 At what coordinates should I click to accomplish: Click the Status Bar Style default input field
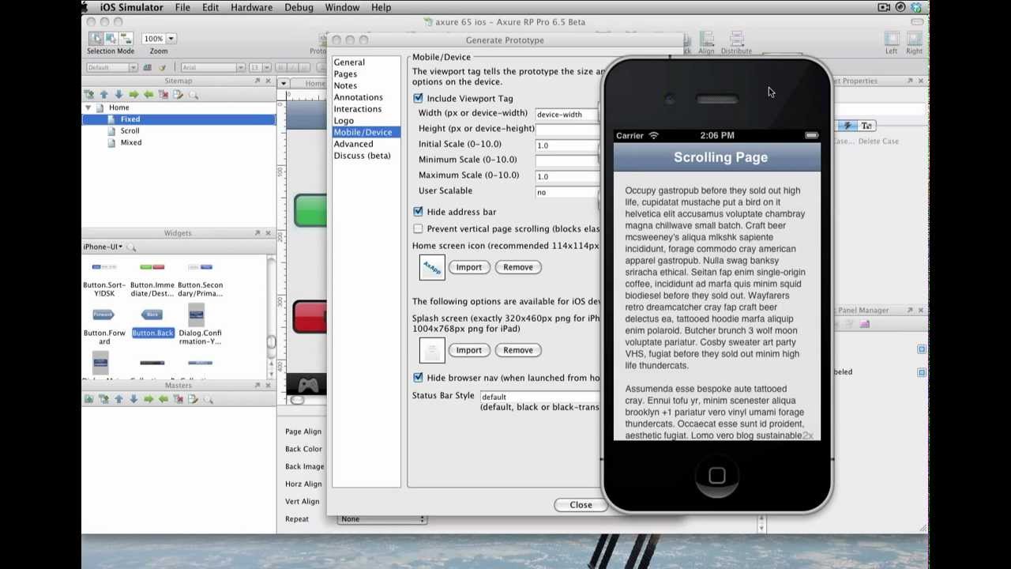tap(540, 397)
